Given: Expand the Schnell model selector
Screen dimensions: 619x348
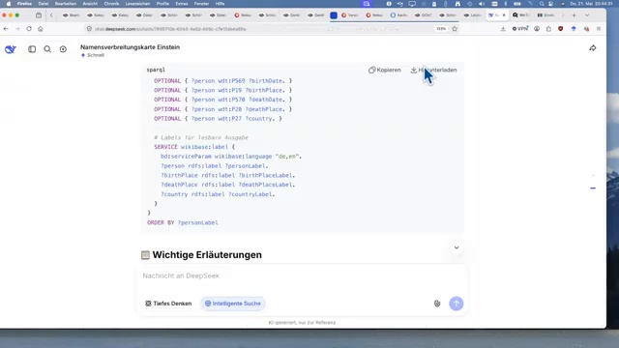Looking at the screenshot, I should tap(93, 55).
